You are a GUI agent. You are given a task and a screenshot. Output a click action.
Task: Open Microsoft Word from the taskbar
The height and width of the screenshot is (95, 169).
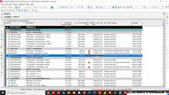(x=95, y=93)
